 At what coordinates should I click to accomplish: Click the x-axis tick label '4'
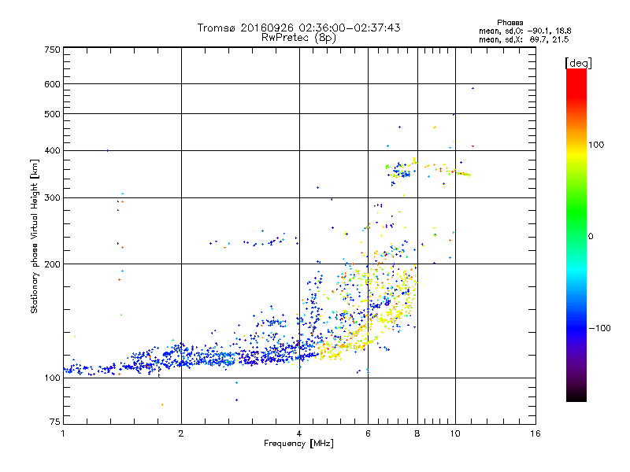(x=299, y=433)
